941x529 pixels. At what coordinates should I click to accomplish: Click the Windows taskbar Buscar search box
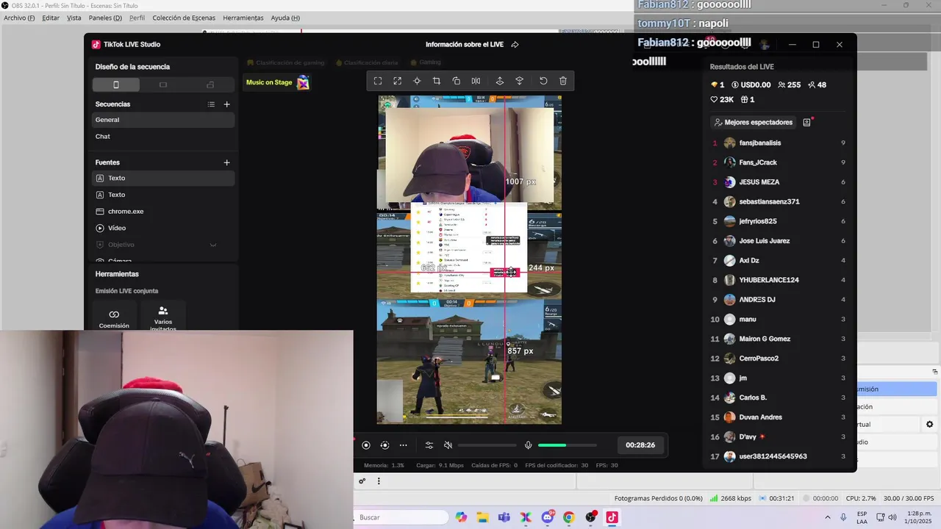tap(401, 517)
